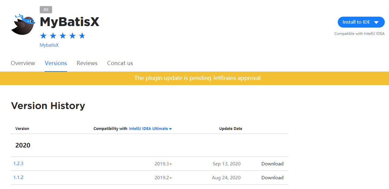Viewport: 389px width, 189px height.
Task: Click the Version History heading
Action: 48,106
